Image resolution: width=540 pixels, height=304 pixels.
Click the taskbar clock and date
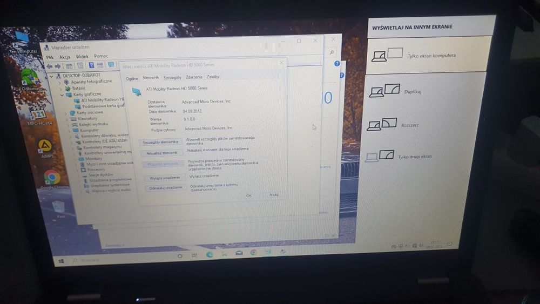[434, 245]
